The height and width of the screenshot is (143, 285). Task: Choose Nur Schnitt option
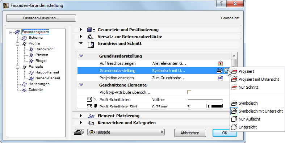(257, 87)
